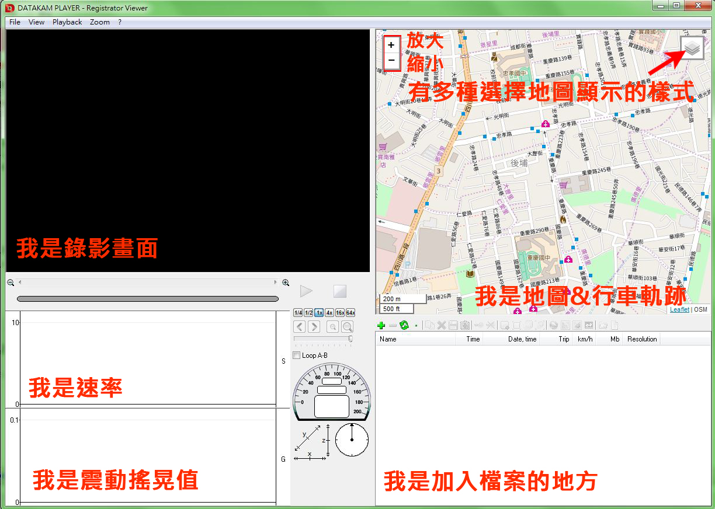Open the Leaflet link on the map
The width and height of the screenshot is (715, 509).
(679, 310)
